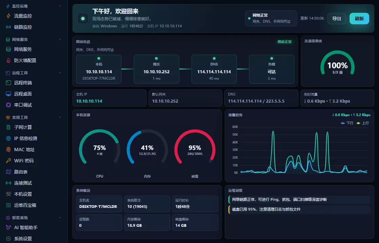Click the 外网 可达 node card

coord(272,69)
